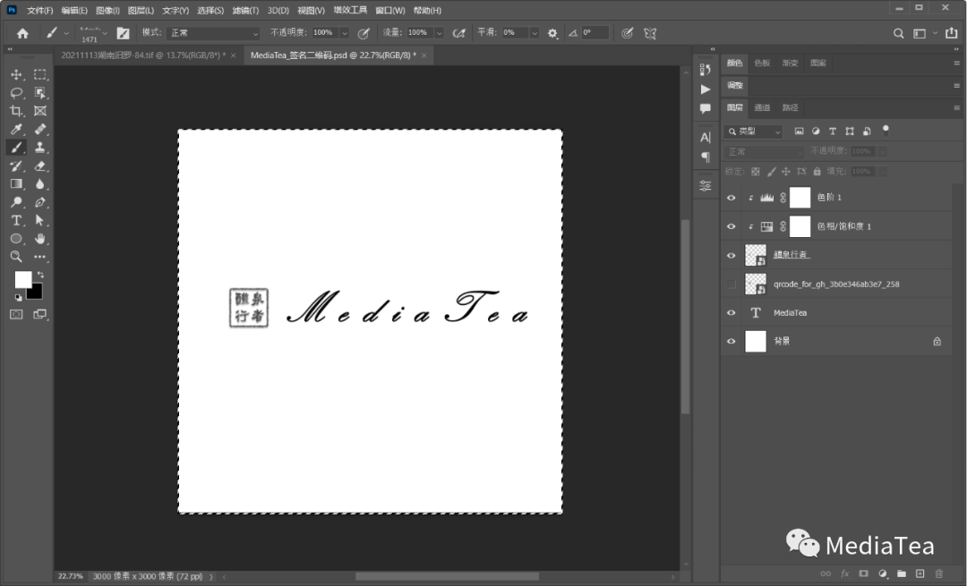Viewport: 967px width, 586px height.
Task: Switch to the 20211113湖南汨罗-84.tif document tab
Action: (x=143, y=55)
